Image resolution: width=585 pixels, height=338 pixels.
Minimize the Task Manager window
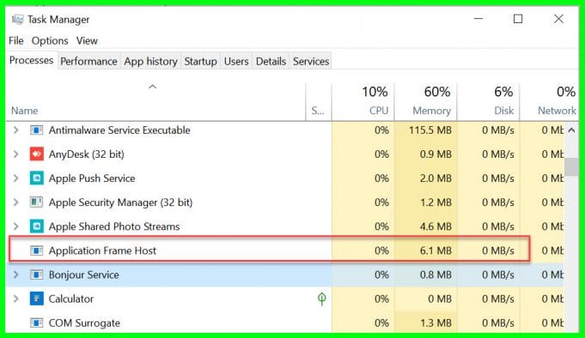click(x=478, y=19)
